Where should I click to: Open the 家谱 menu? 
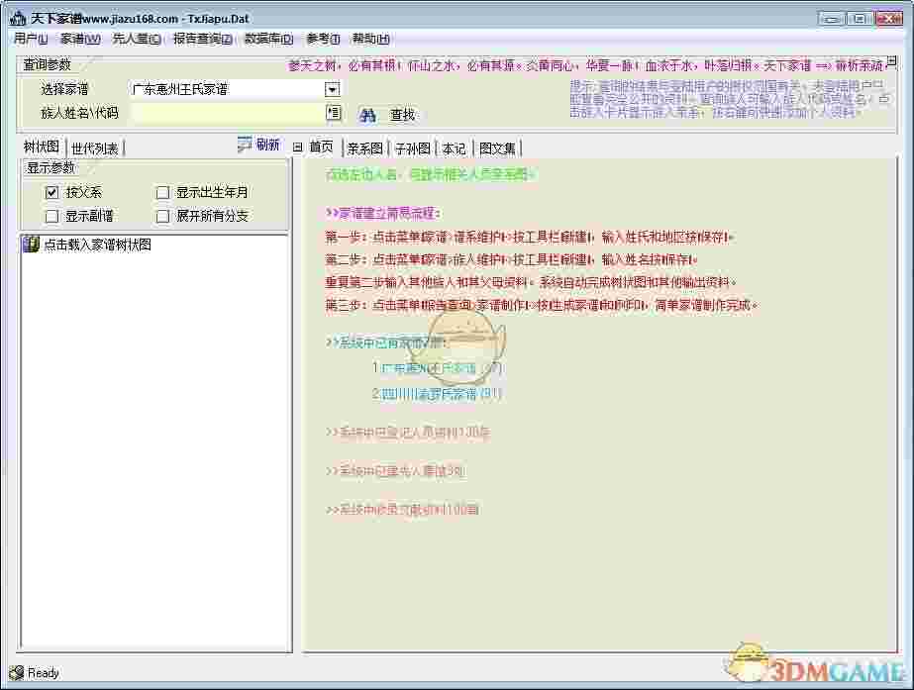coord(79,39)
